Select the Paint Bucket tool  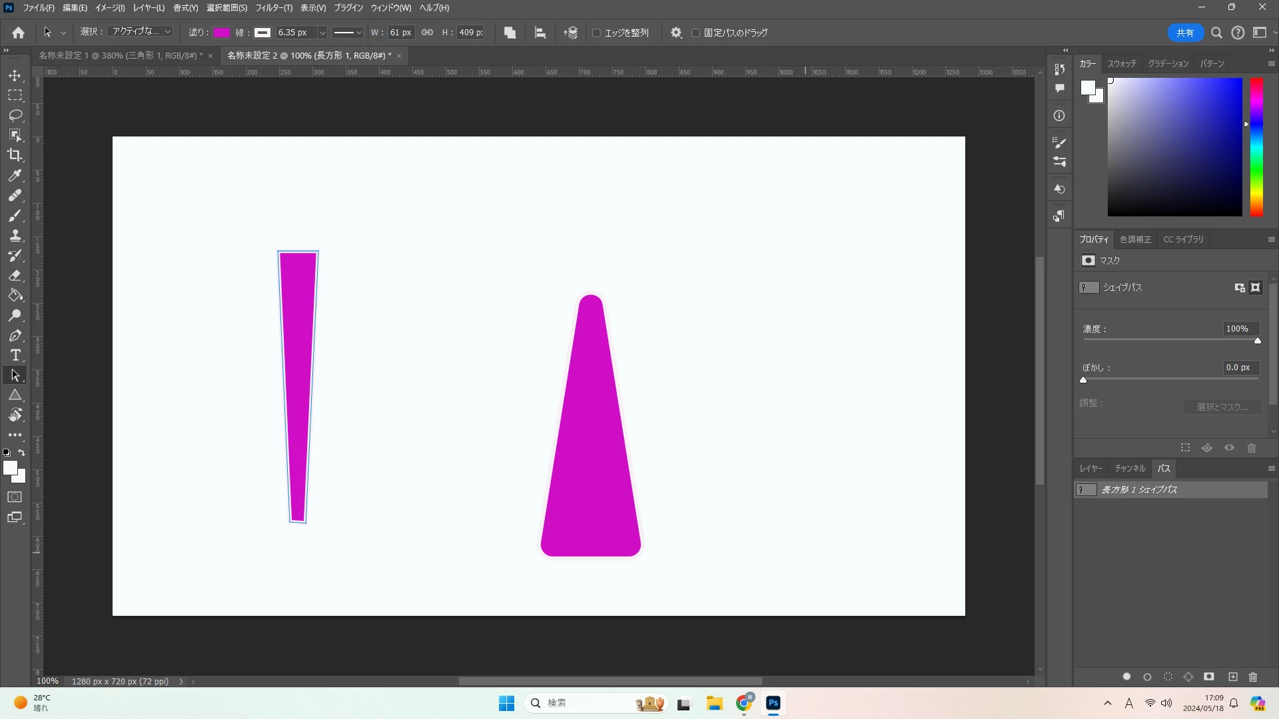click(x=15, y=296)
